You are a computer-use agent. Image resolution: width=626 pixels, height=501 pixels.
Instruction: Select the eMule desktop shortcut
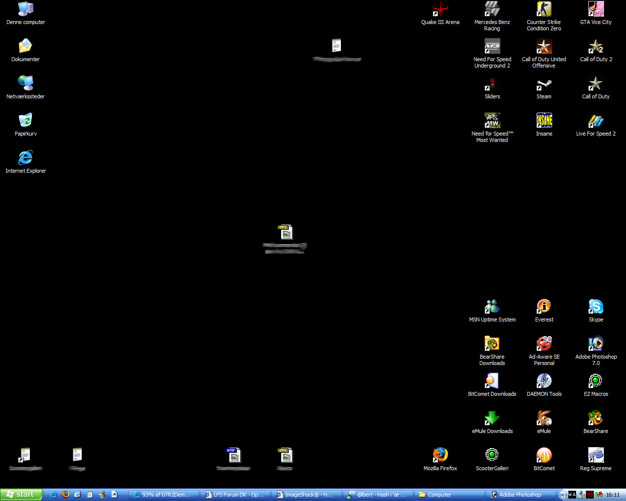point(544,422)
